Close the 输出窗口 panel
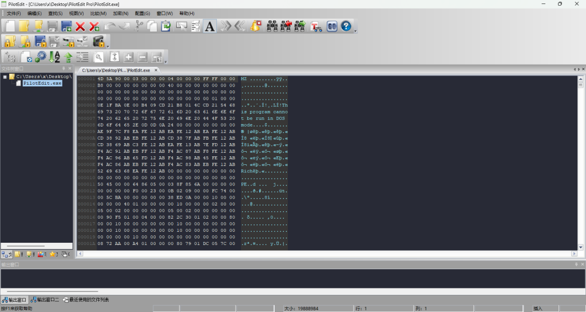The height and width of the screenshot is (312, 586). tap(582, 264)
